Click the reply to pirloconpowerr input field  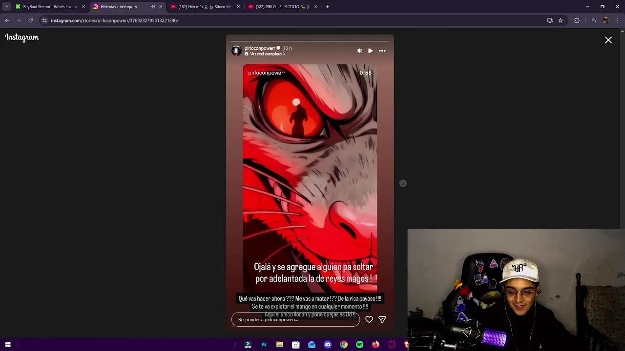click(x=295, y=319)
